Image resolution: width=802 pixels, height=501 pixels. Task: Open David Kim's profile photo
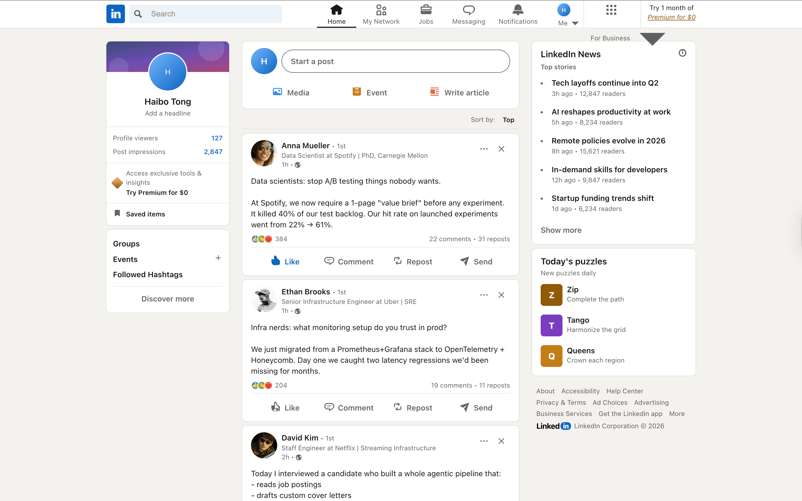(x=264, y=445)
